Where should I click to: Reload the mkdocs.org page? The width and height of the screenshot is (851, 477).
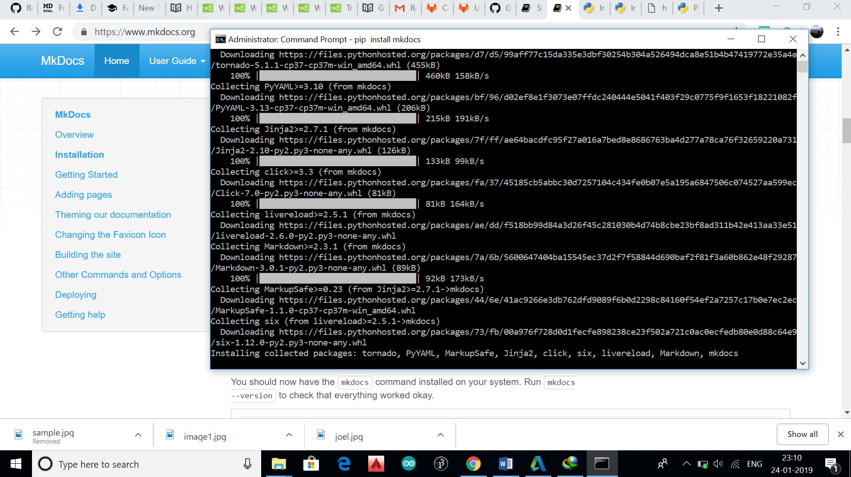pos(57,32)
